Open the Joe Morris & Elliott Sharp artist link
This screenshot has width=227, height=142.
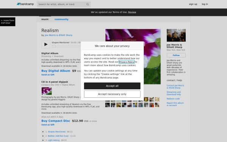click(x=59, y=35)
